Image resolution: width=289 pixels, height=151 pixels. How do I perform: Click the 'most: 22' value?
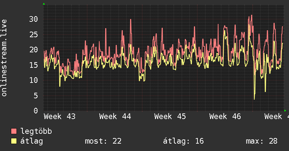103,141
